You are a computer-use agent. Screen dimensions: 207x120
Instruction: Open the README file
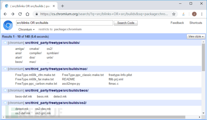68,79
